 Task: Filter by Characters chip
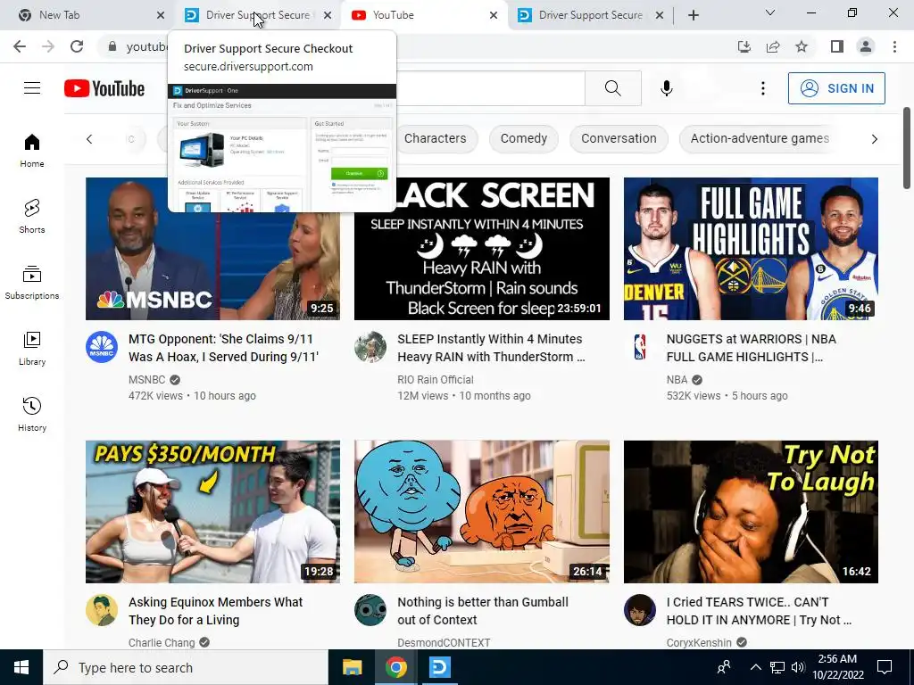pos(435,138)
